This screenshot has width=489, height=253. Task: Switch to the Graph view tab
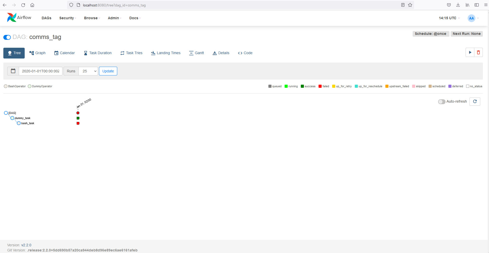coord(38,53)
